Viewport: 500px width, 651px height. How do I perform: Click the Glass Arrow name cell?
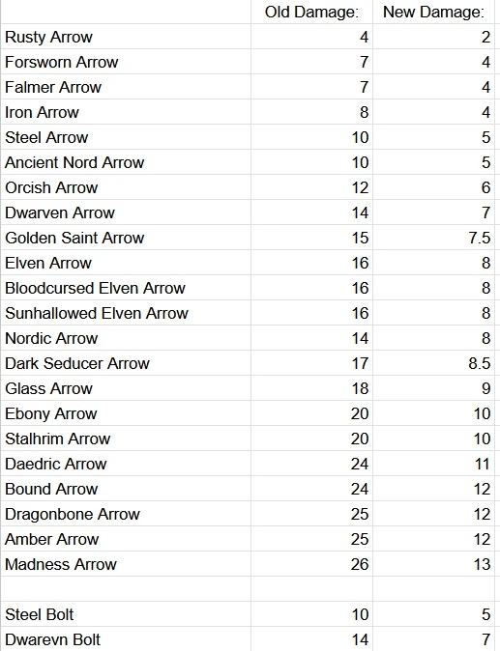(x=126, y=388)
